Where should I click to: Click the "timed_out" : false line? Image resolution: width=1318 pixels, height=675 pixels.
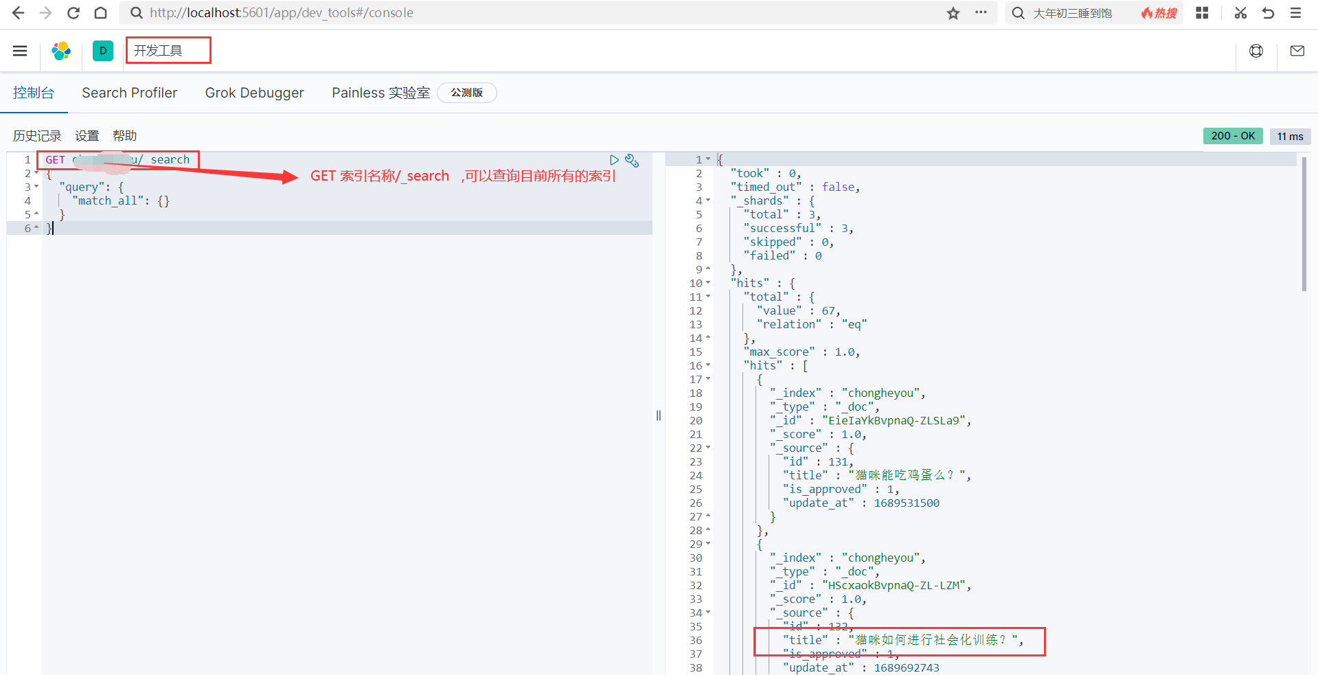(x=795, y=187)
